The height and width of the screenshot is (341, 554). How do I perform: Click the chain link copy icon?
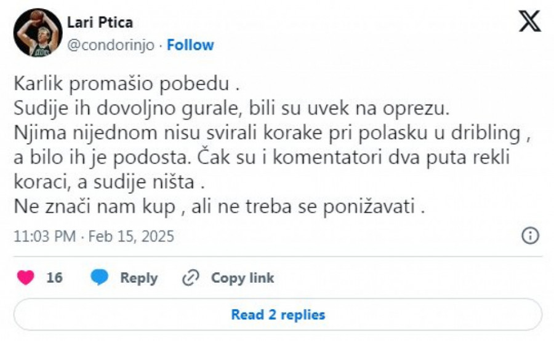point(191,278)
